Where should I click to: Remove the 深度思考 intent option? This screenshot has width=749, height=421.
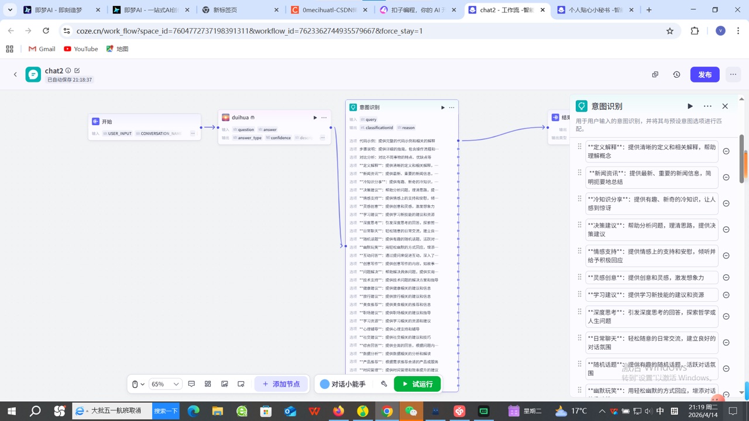tap(726, 316)
